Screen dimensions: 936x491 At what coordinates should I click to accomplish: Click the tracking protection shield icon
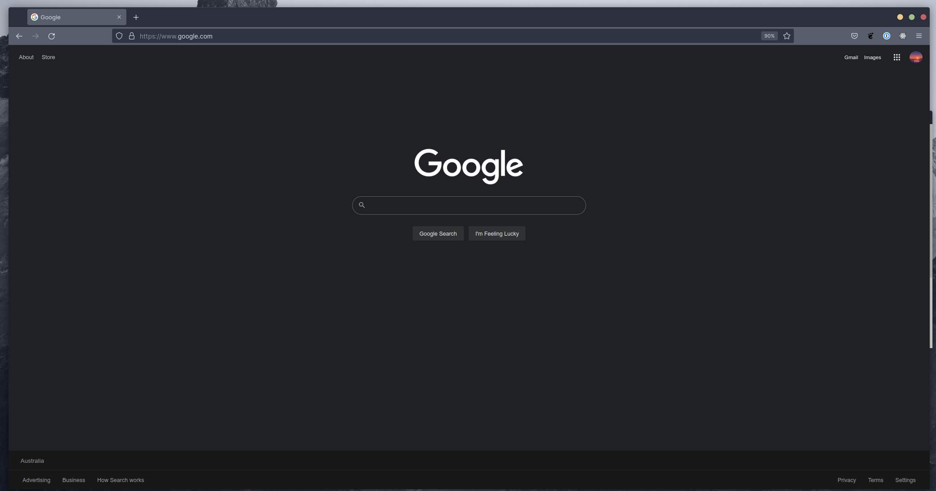pos(119,36)
